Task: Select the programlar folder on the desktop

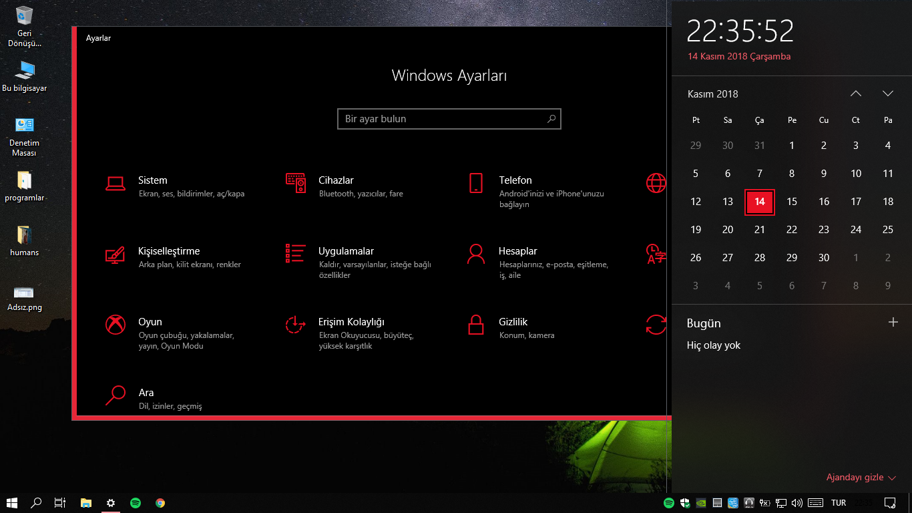Action: (x=25, y=186)
